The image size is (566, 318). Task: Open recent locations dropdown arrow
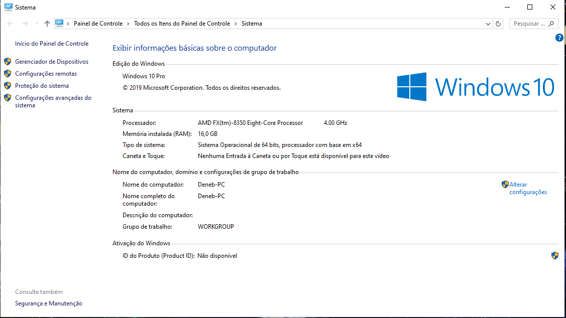tap(37, 24)
